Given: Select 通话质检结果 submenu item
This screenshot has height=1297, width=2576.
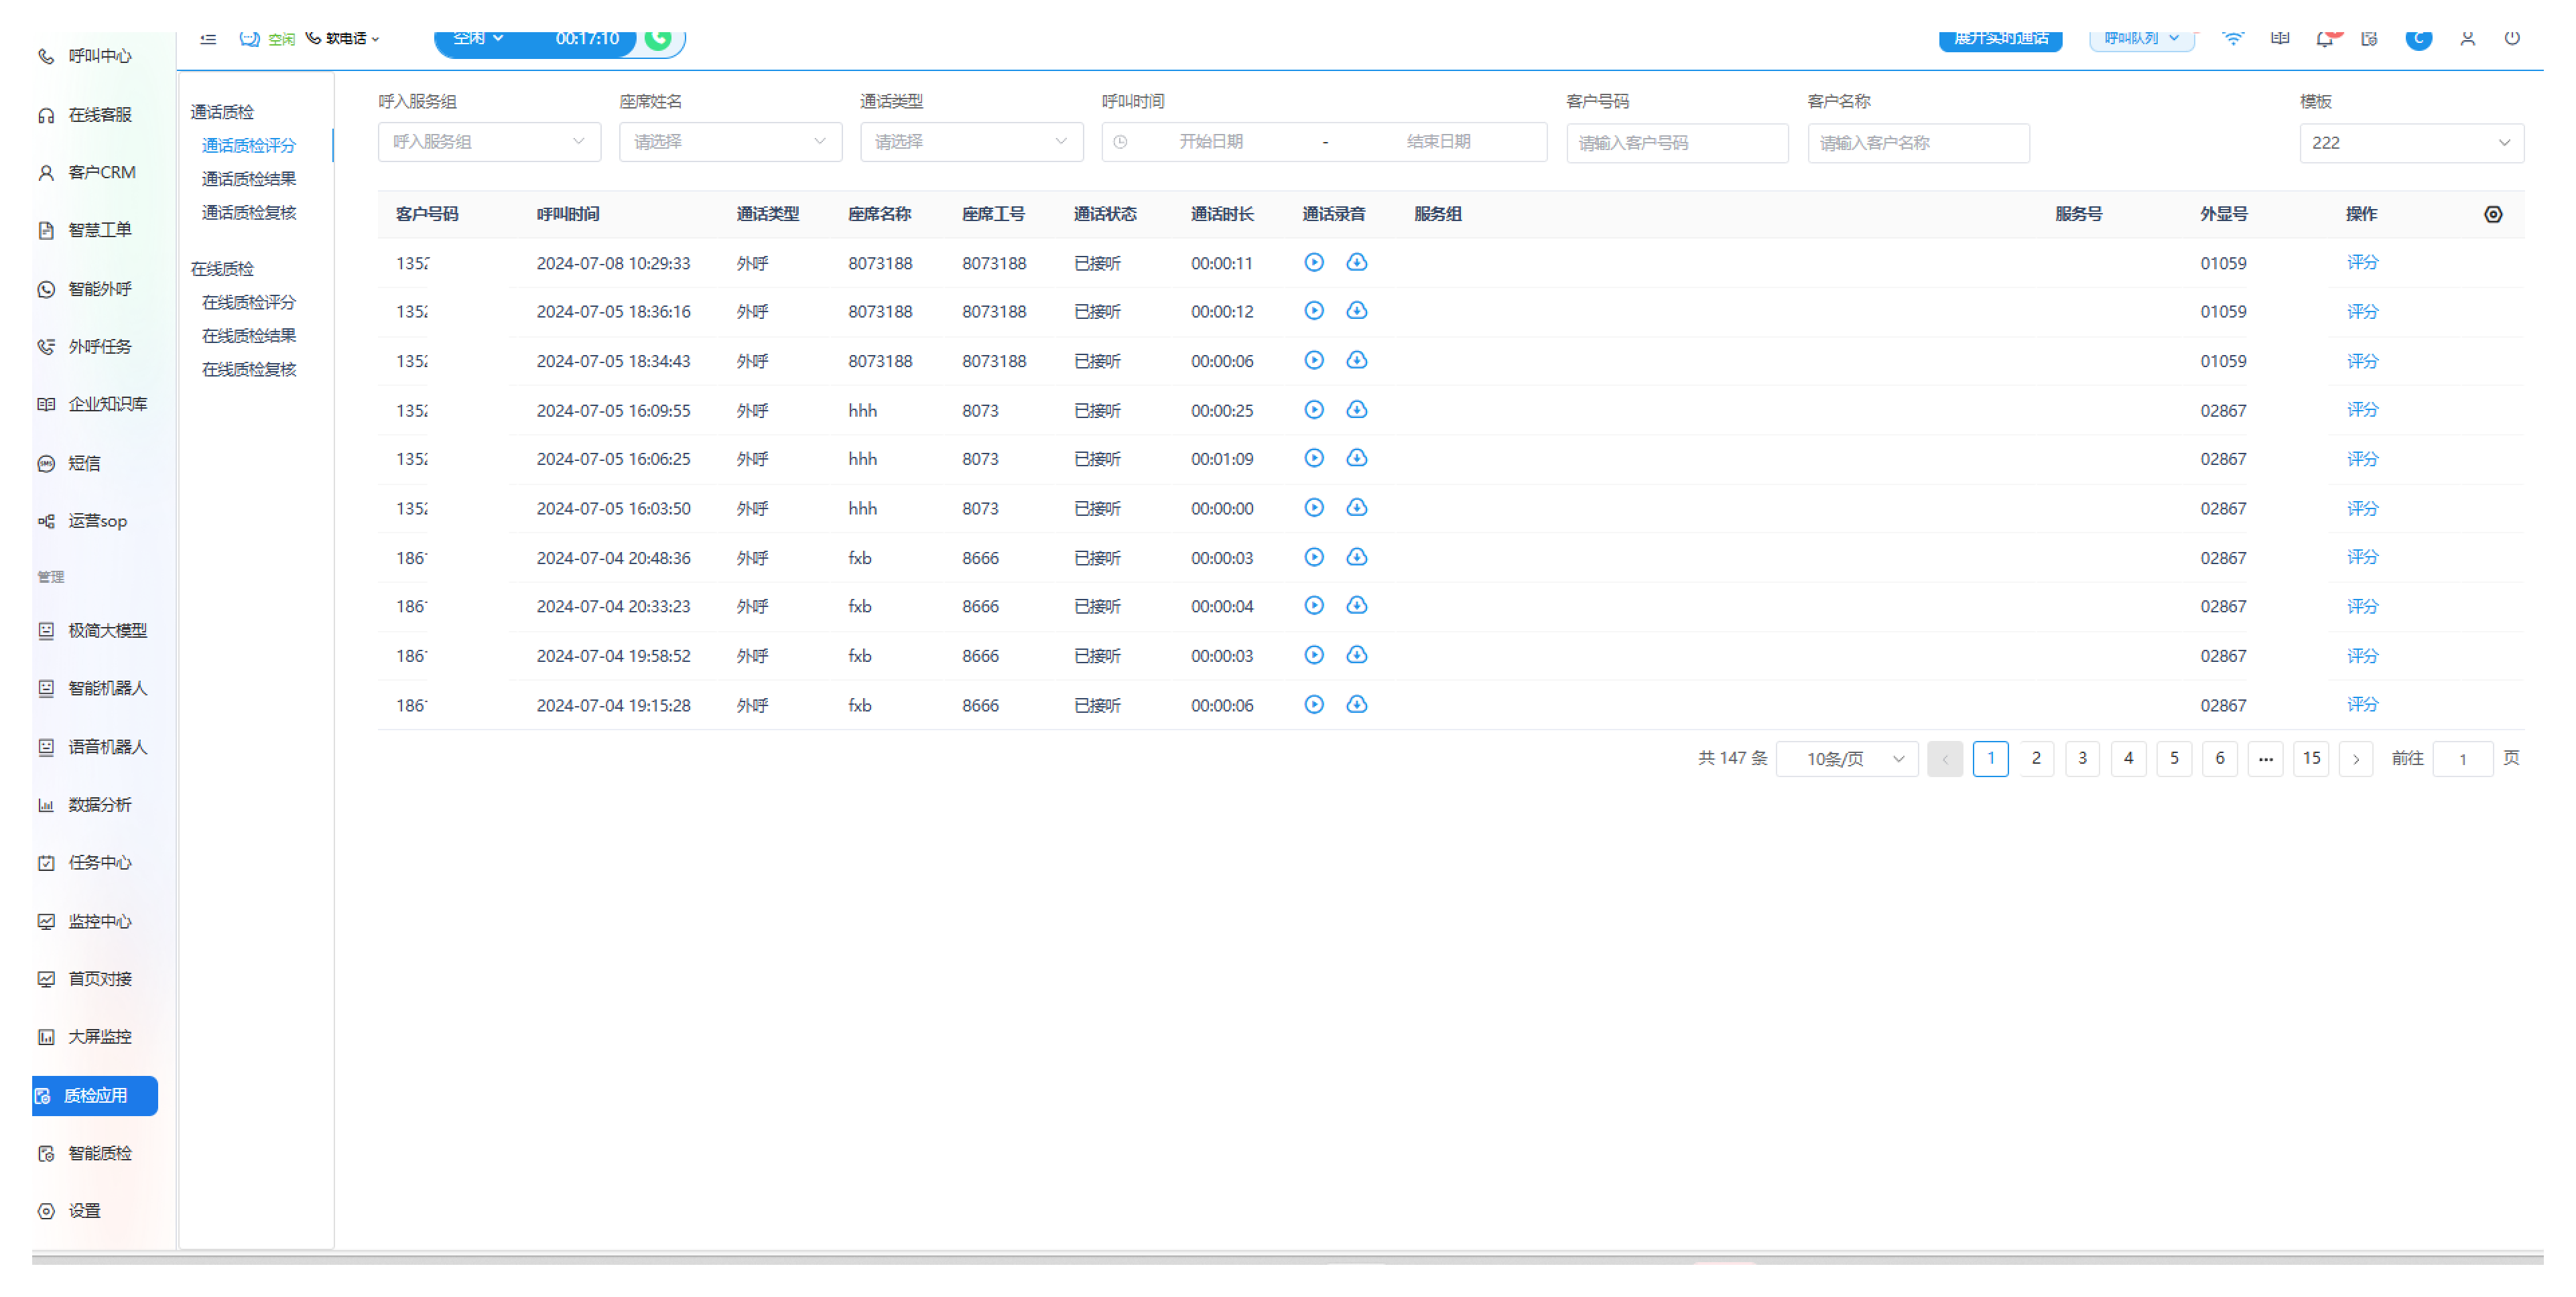Looking at the screenshot, I should (249, 179).
